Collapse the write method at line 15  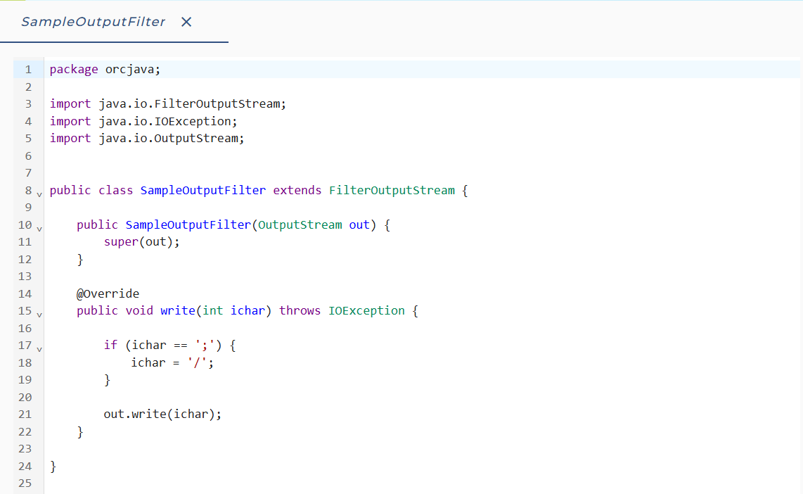point(39,315)
